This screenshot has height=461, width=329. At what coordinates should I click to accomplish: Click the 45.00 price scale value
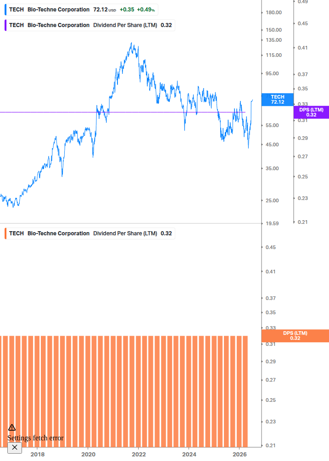272,144
